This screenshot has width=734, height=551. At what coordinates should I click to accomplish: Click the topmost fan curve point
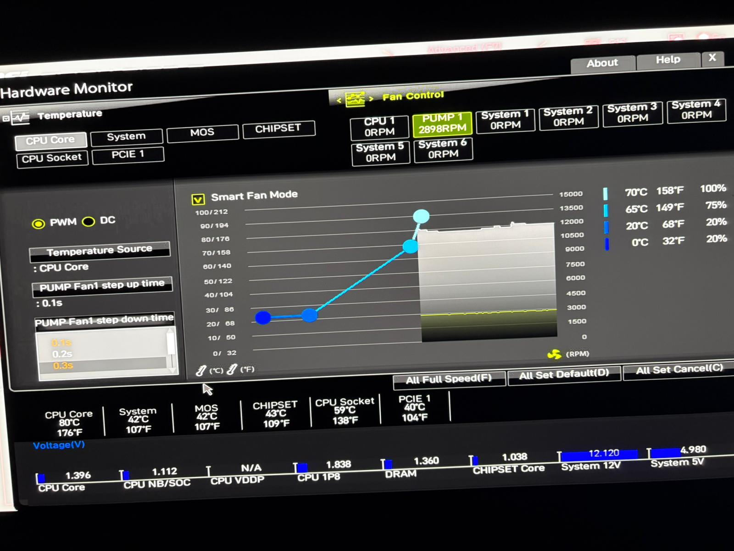tap(421, 216)
